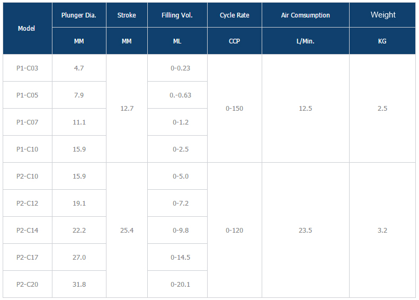Click the Cycle Rate header
The image size is (419, 300).
pyautogui.click(x=234, y=15)
